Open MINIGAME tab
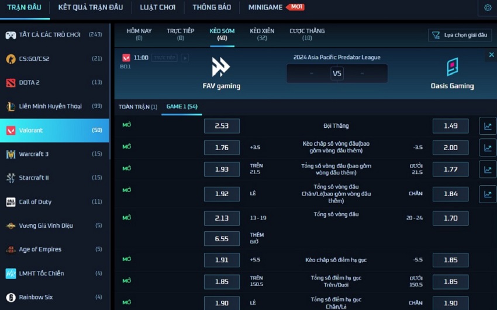497x310 pixels. (265, 7)
